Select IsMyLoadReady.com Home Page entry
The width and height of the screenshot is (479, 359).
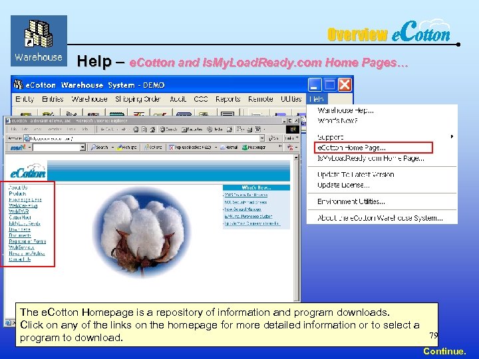pos(371,158)
